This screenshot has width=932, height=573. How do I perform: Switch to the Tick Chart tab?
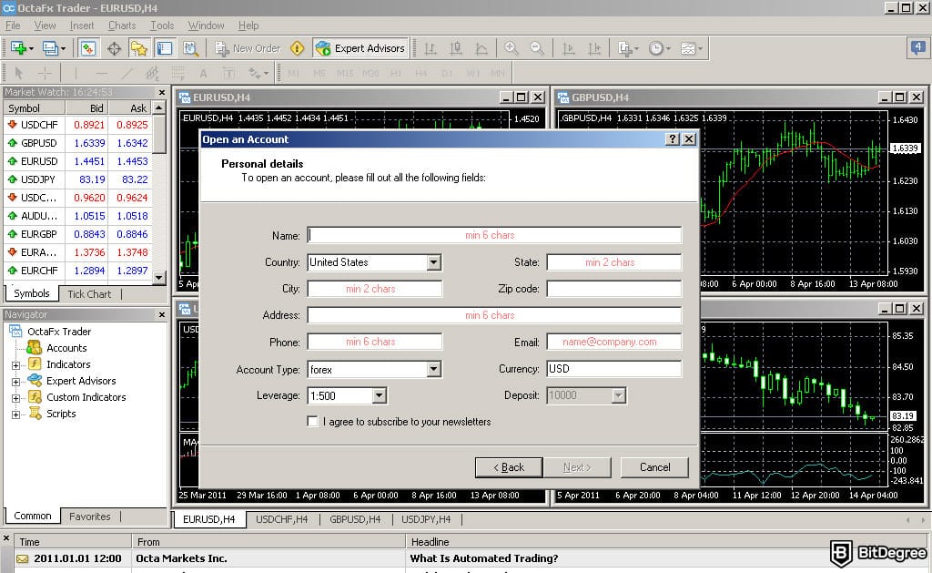coord(89,294)
